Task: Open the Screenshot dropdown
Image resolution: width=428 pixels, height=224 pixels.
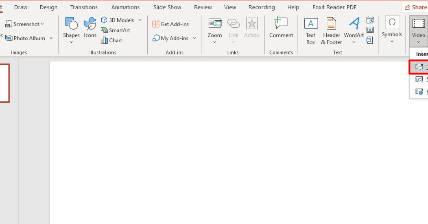Action: (x=25, y=24)
